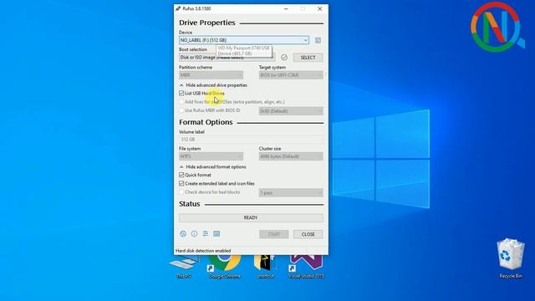Image resolution: width=535 pixels, height=301 pixels.
Task: Open the bad blocks pass count dropdown
Action: (291, 193)
